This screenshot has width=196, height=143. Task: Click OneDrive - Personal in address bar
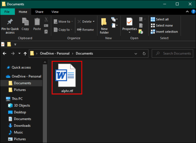55,53
